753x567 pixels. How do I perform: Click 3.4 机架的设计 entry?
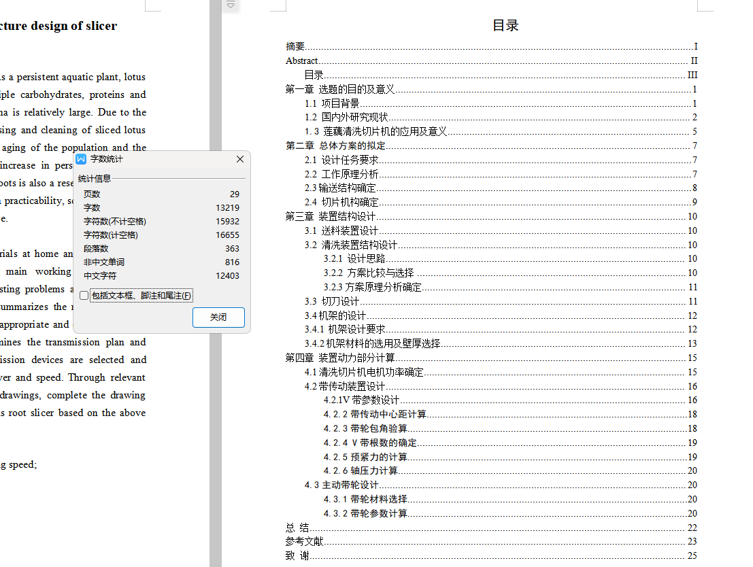[x=501, y=315]
